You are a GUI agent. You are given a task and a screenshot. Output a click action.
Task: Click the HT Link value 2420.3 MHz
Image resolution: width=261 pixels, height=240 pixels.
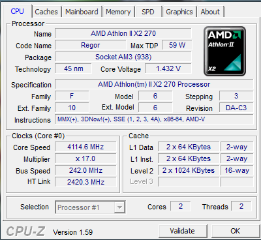85,182
